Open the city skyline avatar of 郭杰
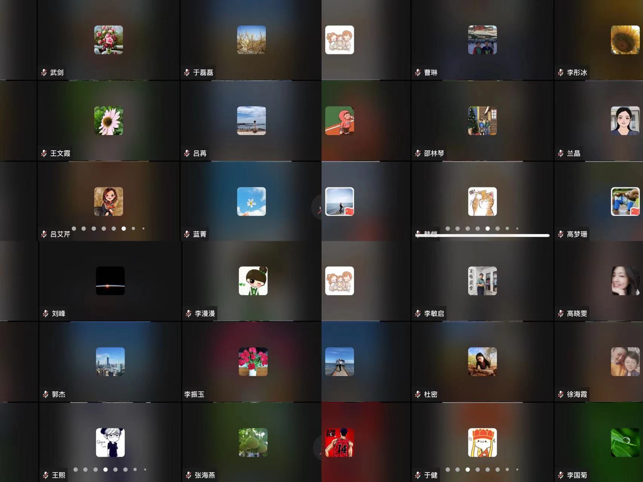 click(x=110, y=361)
